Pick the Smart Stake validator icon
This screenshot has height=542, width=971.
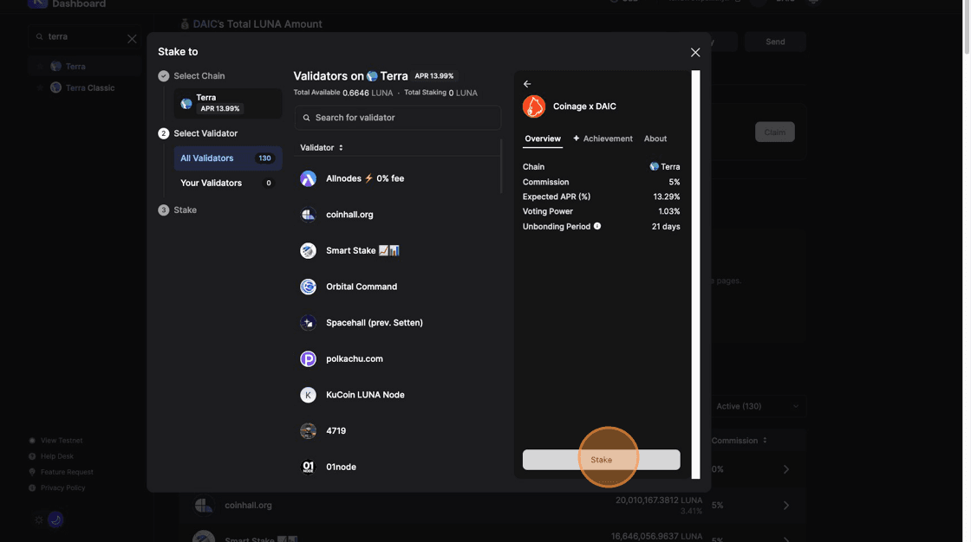tap(308, 250)
